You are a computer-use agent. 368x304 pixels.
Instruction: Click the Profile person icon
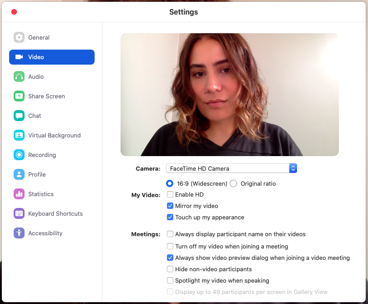point(19,174)
